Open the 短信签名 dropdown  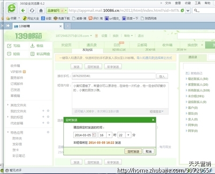click(156, 111)
